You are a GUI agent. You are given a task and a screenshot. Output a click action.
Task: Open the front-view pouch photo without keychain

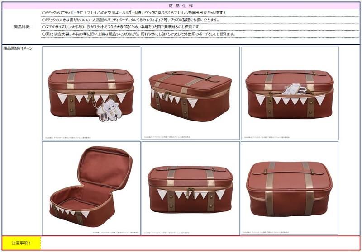(x=191, y=188)
